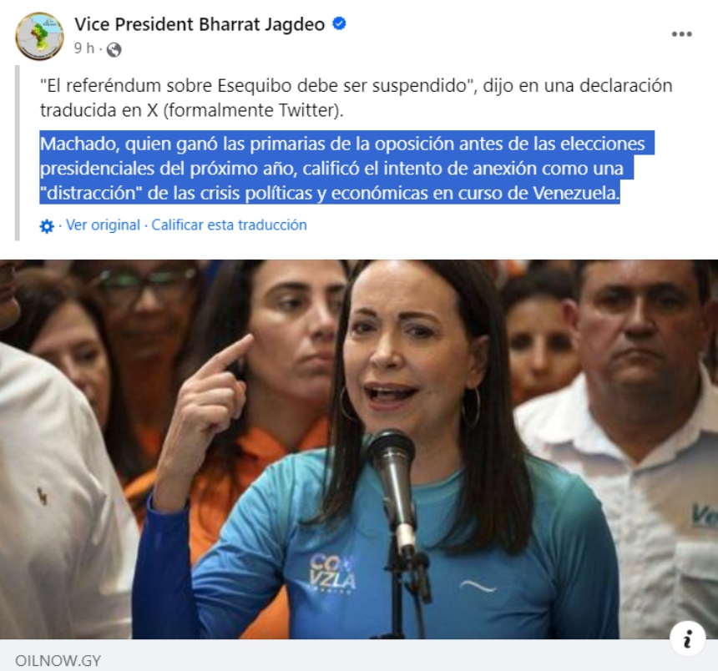Click the info "i" button on photo

687,638
